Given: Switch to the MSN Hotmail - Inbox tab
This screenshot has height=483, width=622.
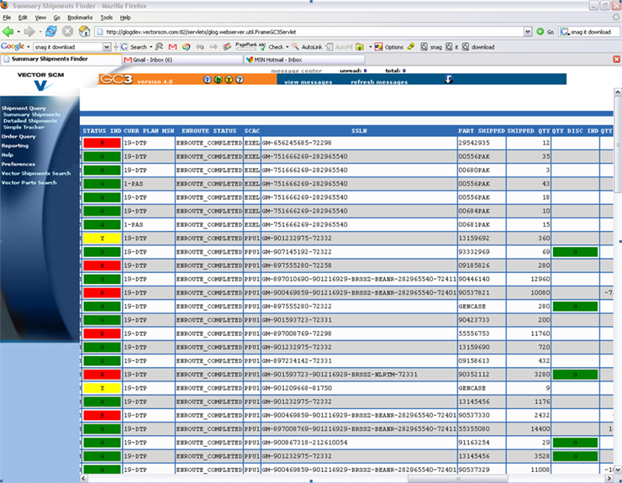Looking at the screenshot, I should tap(304, 60).
